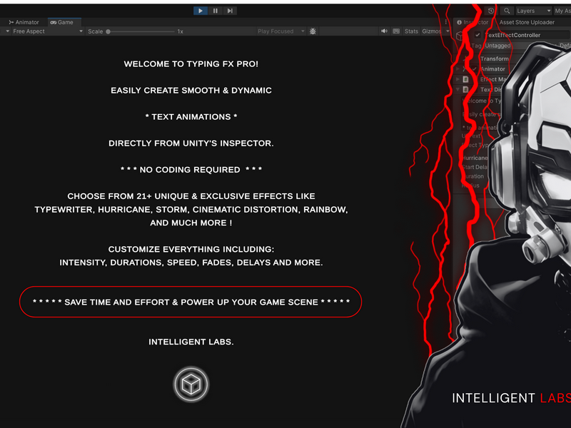Viewport: 571px width, 428px height.
Task: Click the Scale slider handle
Action: pos(108,31)
